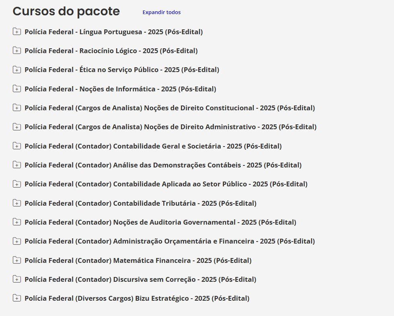
Task: Open Raciocínio Lógico course title text
Action: pyautogui.click(x=111, y=51)
